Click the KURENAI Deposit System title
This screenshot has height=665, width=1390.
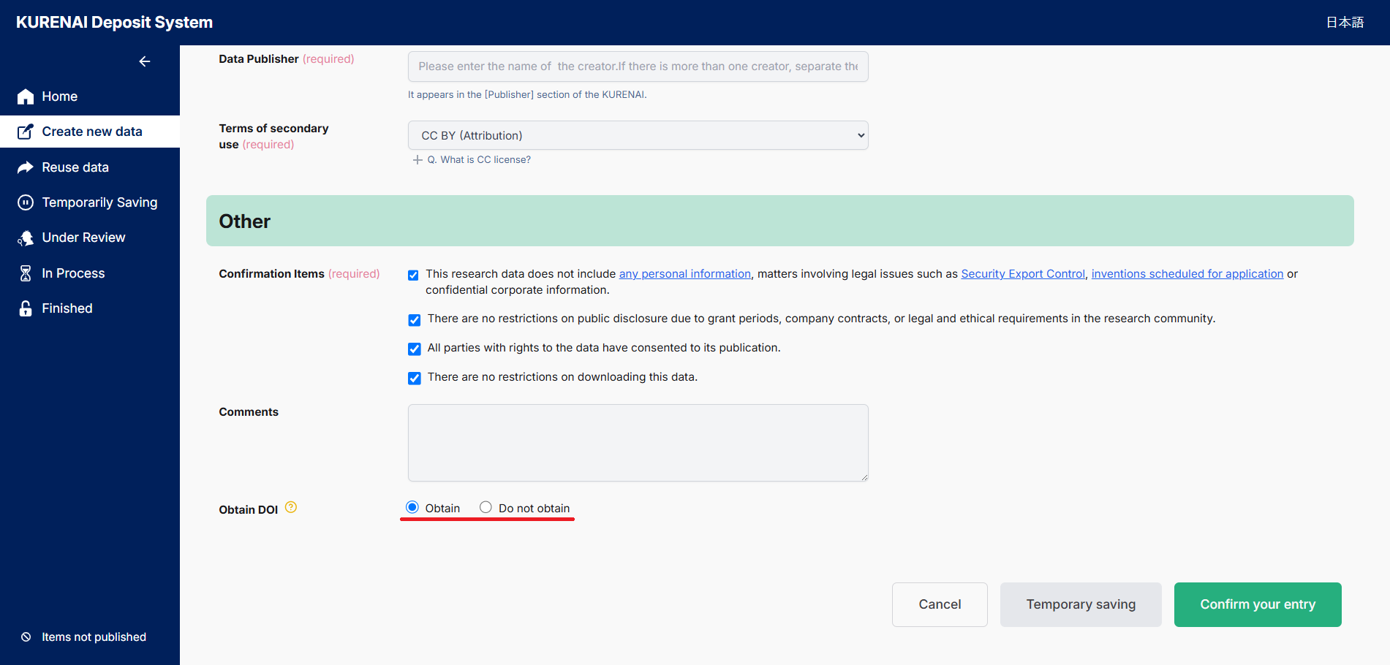point(115,23)
